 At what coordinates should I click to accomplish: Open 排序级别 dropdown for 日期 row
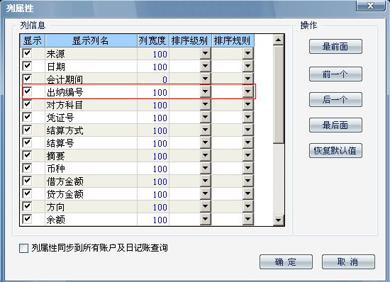coord(206,66)
